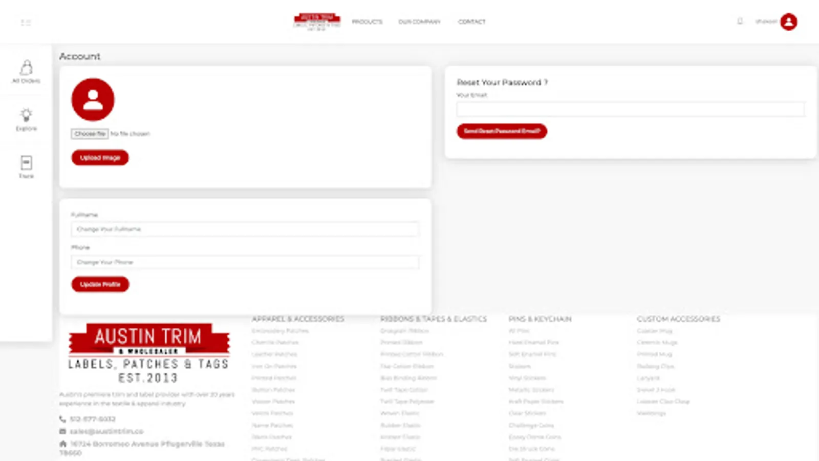
Task: Open the Lobster Claw Clasp footer link
Action: point(663,402)
